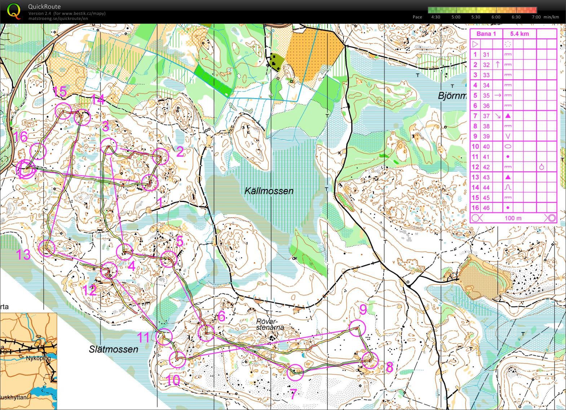Click the map control circle numbered 9
Screen dimensions: 566x410
358,328
